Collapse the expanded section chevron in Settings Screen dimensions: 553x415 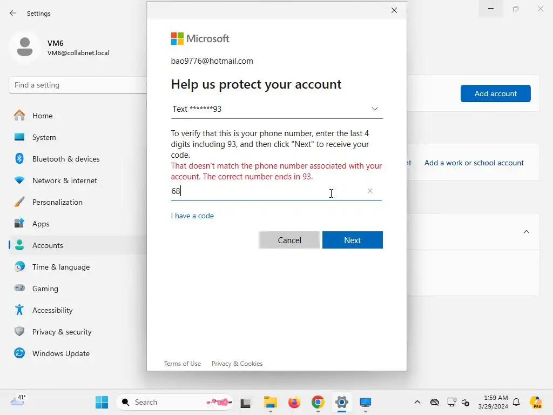[x=526, y=232]
